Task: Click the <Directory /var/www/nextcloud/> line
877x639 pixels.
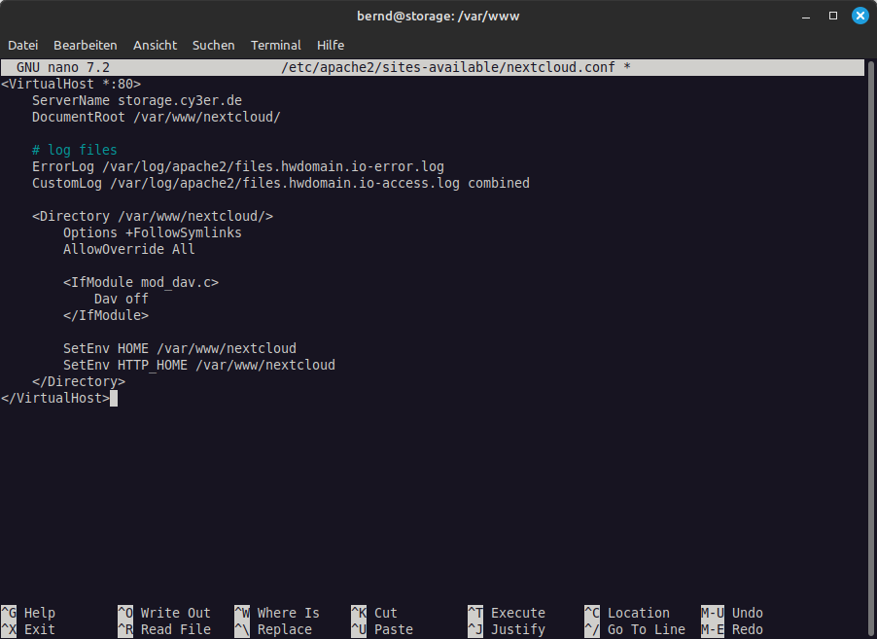Action: click(153, 216)
